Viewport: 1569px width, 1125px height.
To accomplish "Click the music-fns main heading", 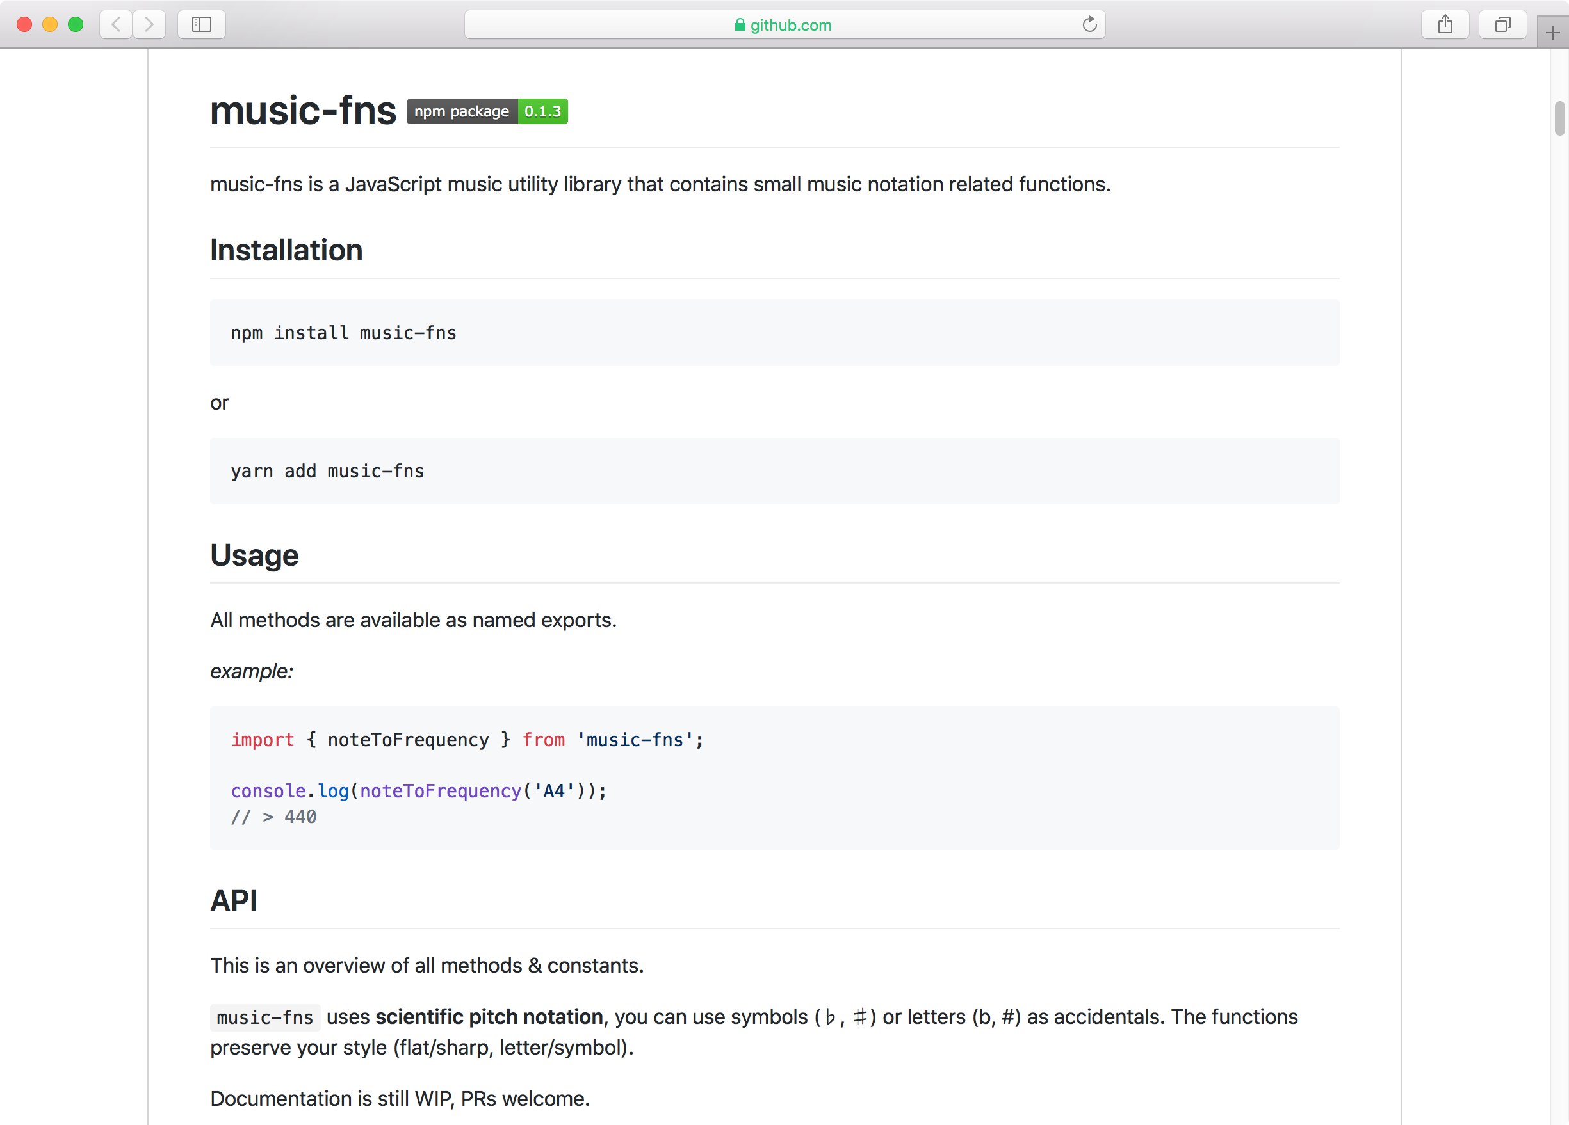I will coord(303,111).
